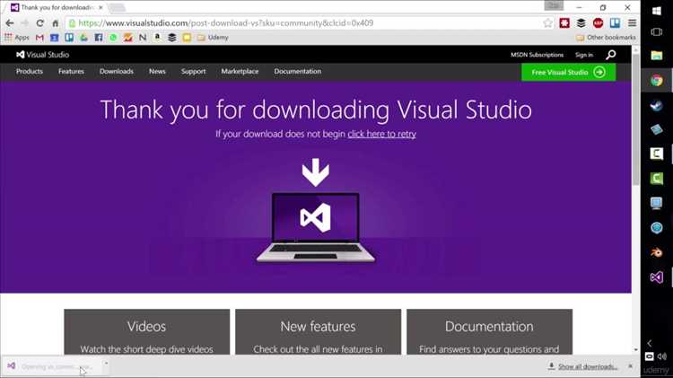Viewport: 673px width, 378px height.
Task: Open the red LastPass extension icon
Action: 564,23
